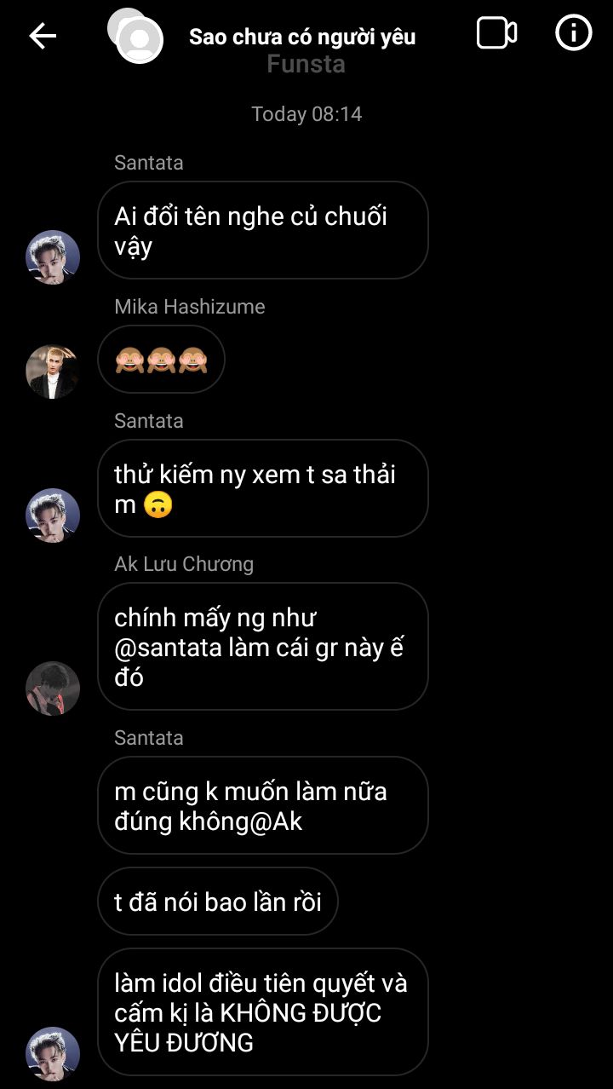Select the 'Funsta' subtitle under the group name
Screen dimensions: 613x1089
[306, 64]
